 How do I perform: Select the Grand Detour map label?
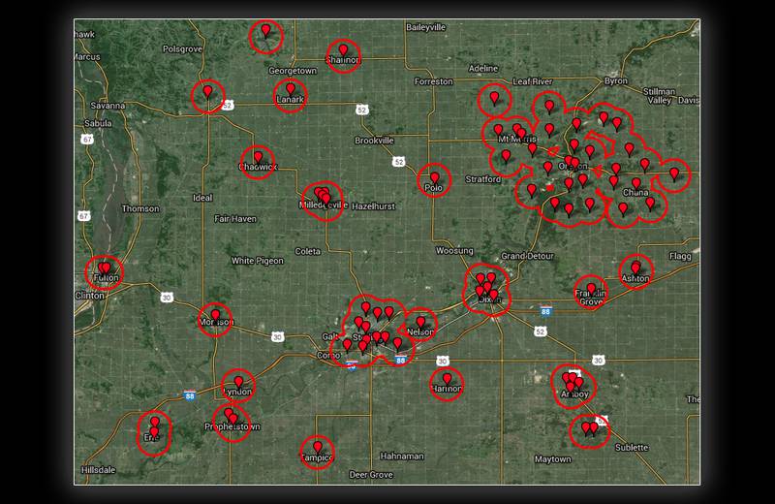tap(526, 256)
